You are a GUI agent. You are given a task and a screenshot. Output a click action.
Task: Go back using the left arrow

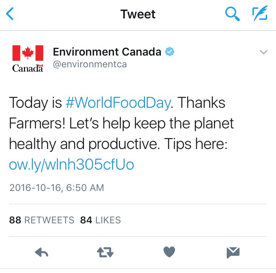click(10, 14)
